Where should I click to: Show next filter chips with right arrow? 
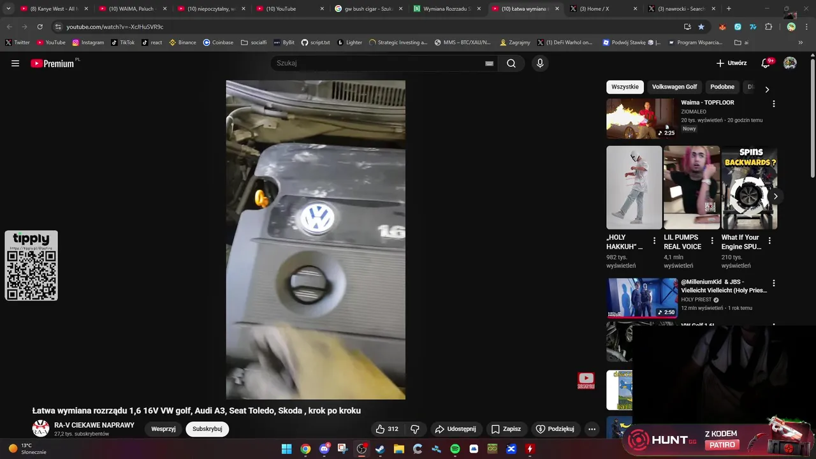coord(767,89)
